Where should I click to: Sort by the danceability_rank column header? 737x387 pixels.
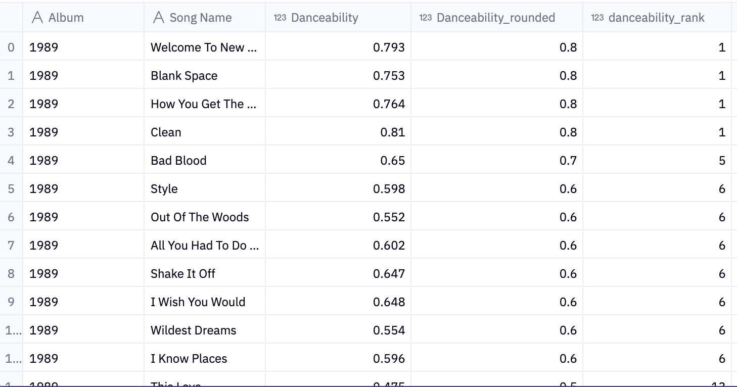657,17
